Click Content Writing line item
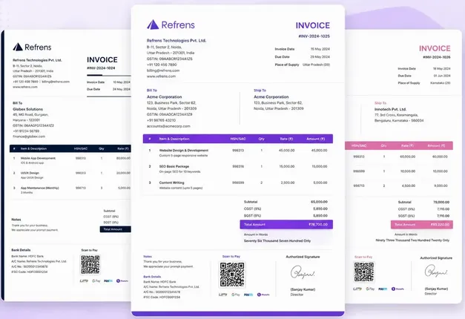 pyautogui.click(x=172, y=182)
